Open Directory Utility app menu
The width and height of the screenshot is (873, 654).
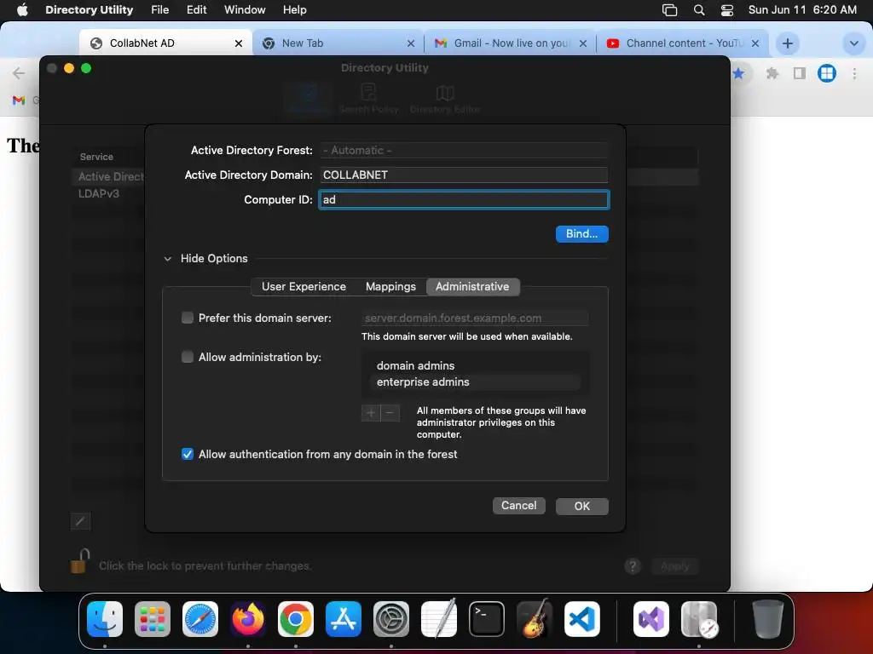click(89, 10)
